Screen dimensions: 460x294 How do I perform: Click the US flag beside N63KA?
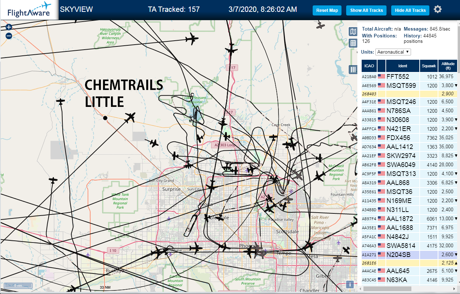click(x=381, y=280)
